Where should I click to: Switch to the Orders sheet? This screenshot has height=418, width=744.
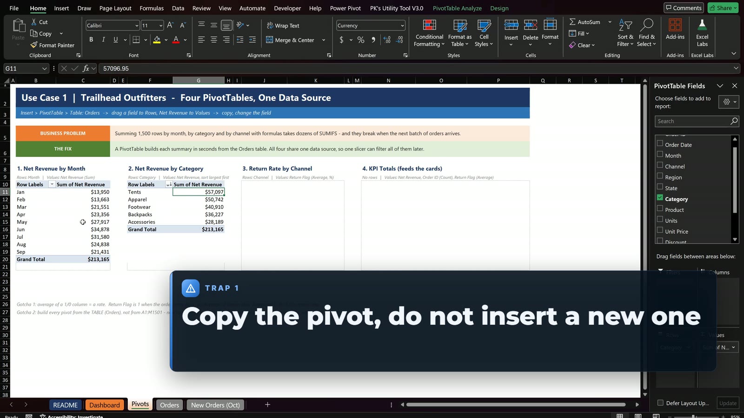pyautogui.click(x=169, y=405)
